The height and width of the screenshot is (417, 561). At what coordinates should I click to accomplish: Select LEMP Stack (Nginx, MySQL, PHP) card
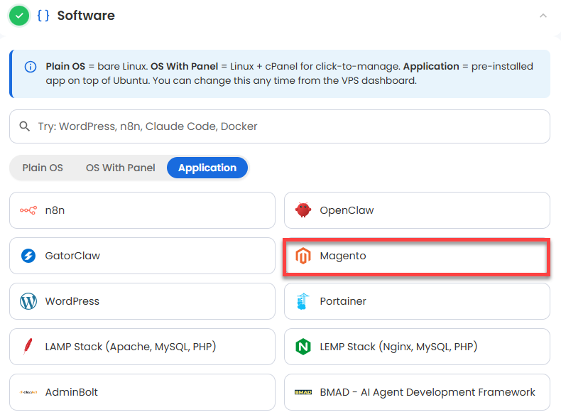tap(417, 347)
